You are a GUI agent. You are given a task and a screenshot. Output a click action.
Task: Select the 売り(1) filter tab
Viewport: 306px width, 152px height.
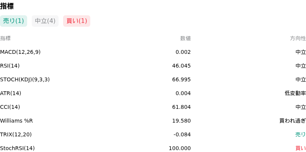pyautogui.click(x=13, y=21)
